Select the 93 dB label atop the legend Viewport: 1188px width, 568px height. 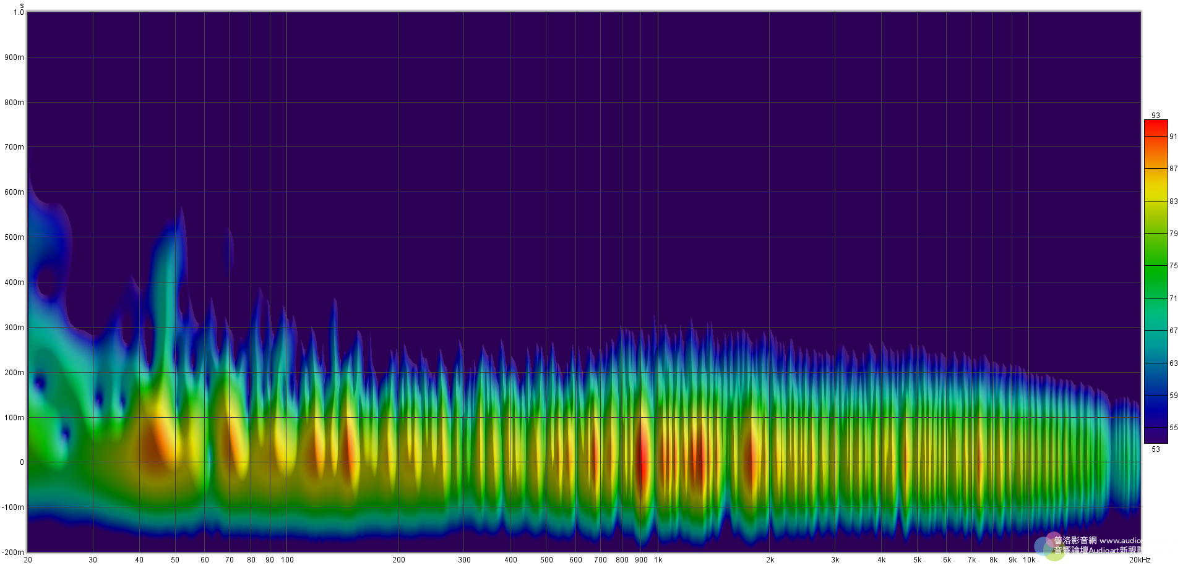coord(1156,116)
